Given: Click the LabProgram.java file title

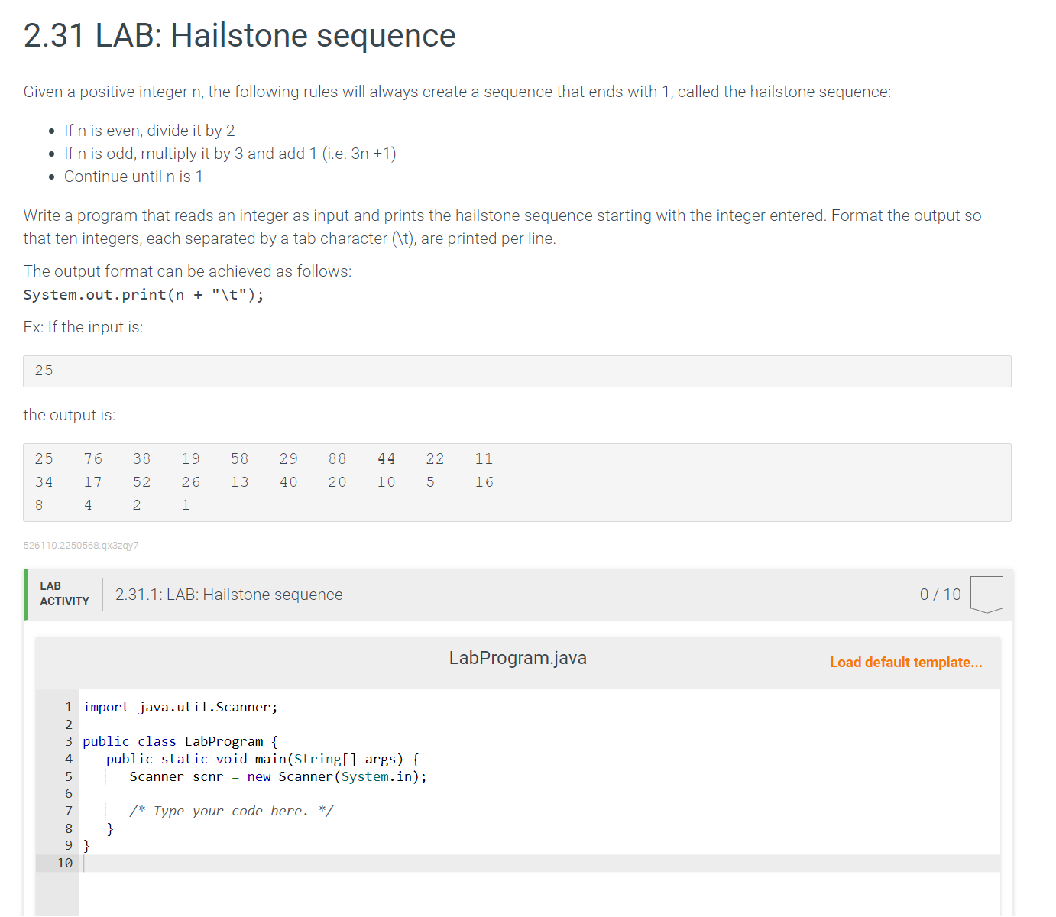Looking at the screenshot, I should (x=517, y=658).
